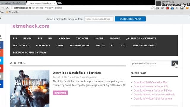
Task: Share via the red Pinterest sidebar button
Action: click(x=1, y=68)
